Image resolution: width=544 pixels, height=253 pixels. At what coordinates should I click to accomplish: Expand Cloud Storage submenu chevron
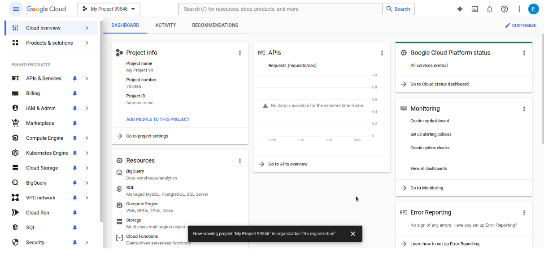click(x=87, y=168)
